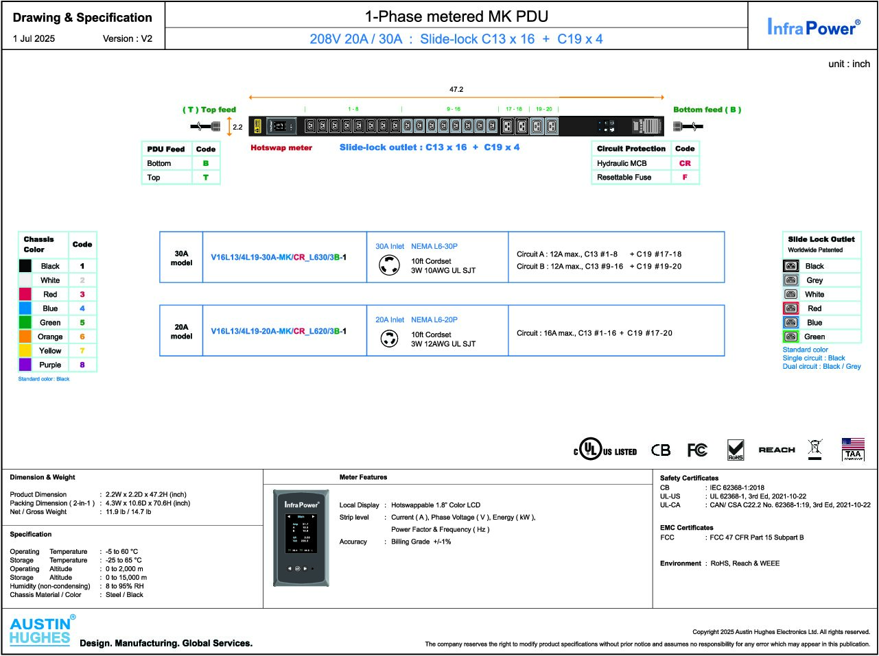The width and height of the screenshot is (879, 656).
Task: Click the 'Billing Grade +/-1%' accuracy value
Action: 421,542
